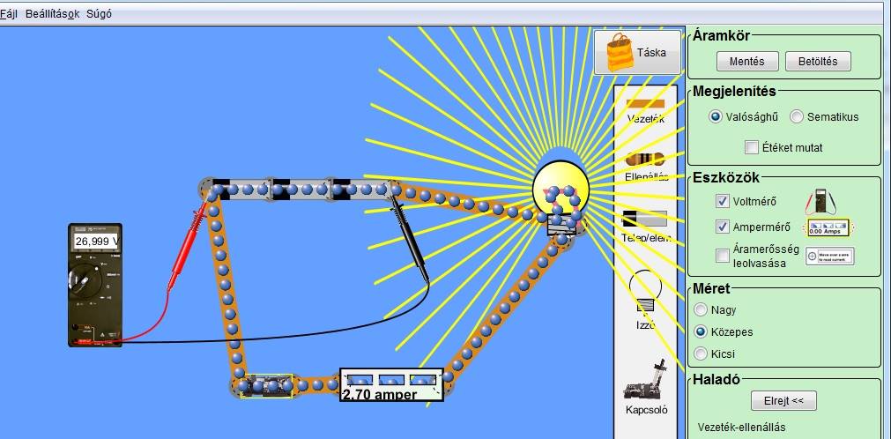
Task: Pick the Telep/elem battery from the toolbox
Action: pyautogui.click(x=645, y=227)
